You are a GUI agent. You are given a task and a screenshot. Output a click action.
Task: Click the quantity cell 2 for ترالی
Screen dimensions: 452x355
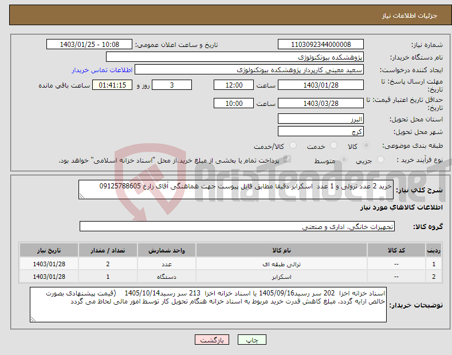[108, 264]
